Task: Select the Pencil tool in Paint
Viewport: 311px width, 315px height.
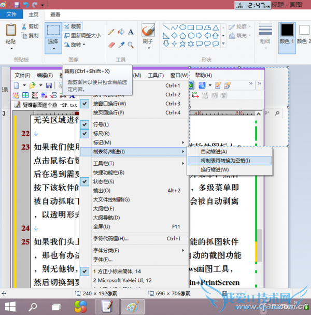Action: point(111,32)
